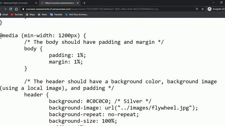
Task: Close the Advanced Style Coursera tab
Action: (x=36, y=3)
